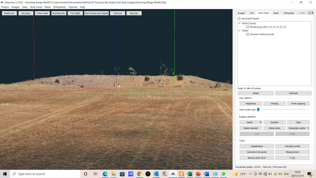Switch to the Orthophoto panel tab
The width and height of the screenshot is (316, 178).
(289, 13)
